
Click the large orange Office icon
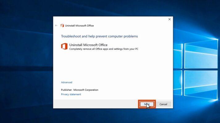coord(64,46)
